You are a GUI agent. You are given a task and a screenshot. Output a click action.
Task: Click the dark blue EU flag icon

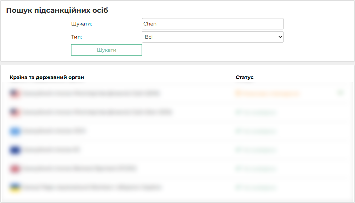(15, 150)
